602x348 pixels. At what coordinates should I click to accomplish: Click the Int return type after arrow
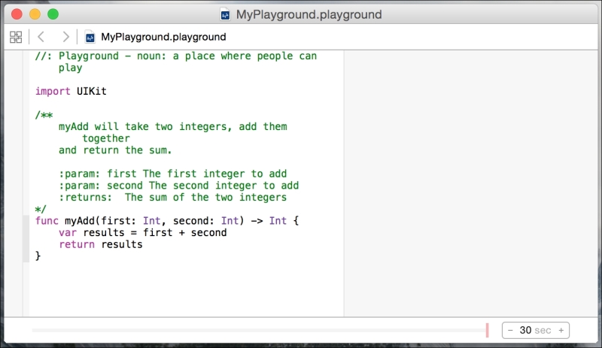tap(278, 221)
